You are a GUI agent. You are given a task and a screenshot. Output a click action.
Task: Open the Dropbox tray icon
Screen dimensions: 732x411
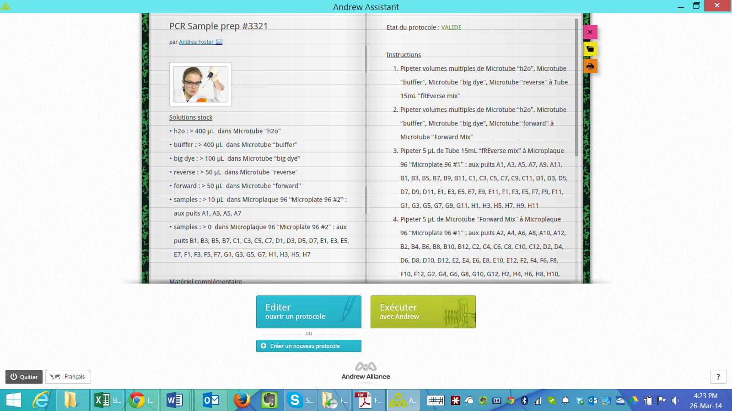tap(579, 400)
